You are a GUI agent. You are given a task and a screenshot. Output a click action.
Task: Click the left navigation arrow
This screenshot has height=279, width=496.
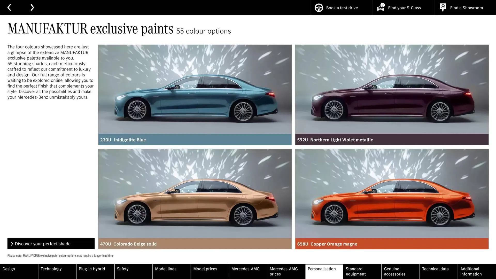click(9, 7)
